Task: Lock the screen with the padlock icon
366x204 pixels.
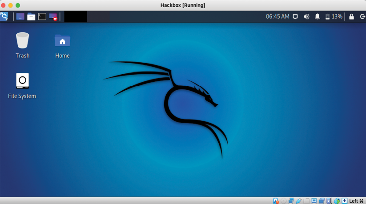Action: pyautogui.click(x=351, y=16)
